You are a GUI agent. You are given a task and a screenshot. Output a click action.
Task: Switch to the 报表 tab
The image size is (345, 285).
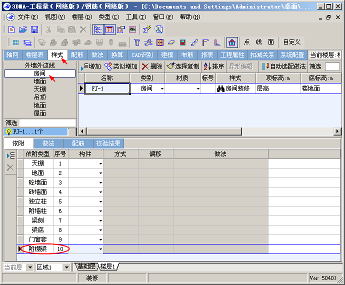pyautogui.click(x=207, y=55)
